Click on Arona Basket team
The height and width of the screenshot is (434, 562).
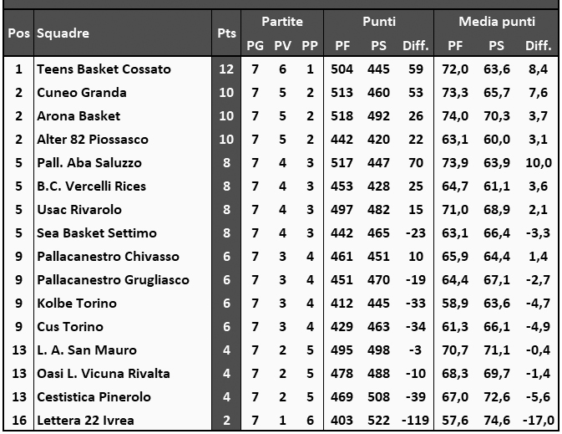point(78,116)
